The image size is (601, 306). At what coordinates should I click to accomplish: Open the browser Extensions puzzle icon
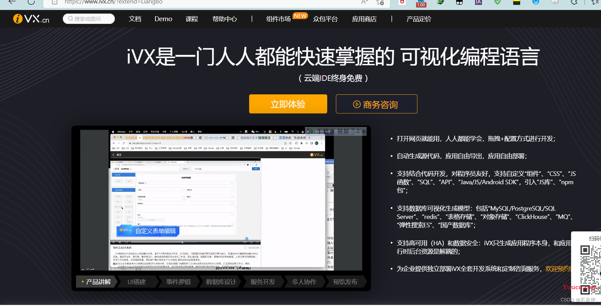574,2
